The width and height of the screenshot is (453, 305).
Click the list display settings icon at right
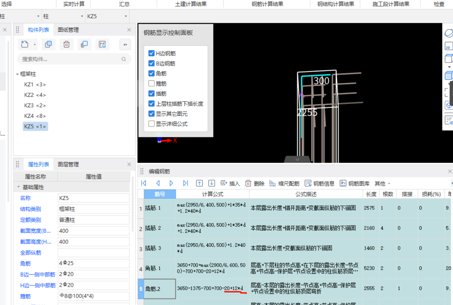(x=449, y=120)
